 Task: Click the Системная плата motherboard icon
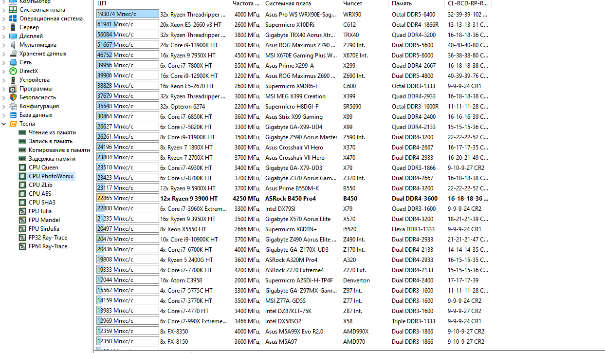click(x=13, y=10)
